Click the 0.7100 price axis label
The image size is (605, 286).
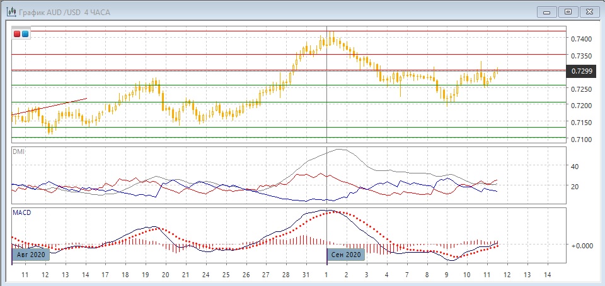(580, 139)
